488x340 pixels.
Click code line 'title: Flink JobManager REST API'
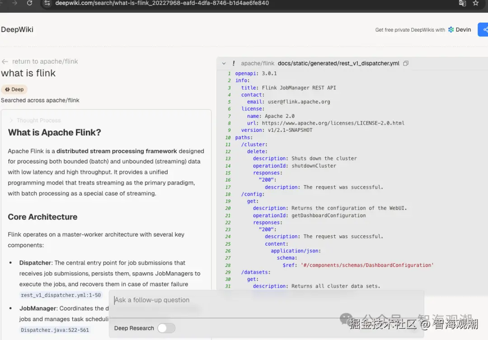coord(288,88)
